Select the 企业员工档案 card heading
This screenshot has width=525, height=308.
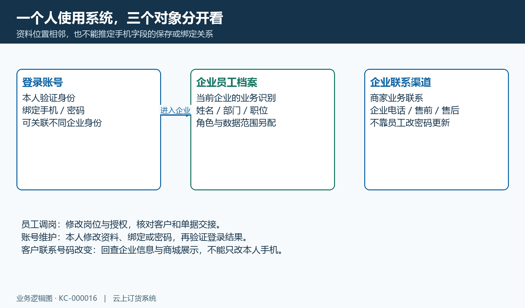227,82
